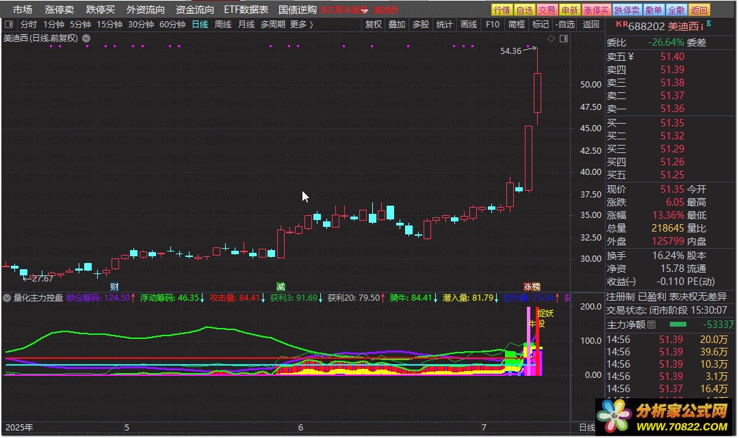Click the 买一 price 51.35
Screen dimensions: 739x438
672,123
